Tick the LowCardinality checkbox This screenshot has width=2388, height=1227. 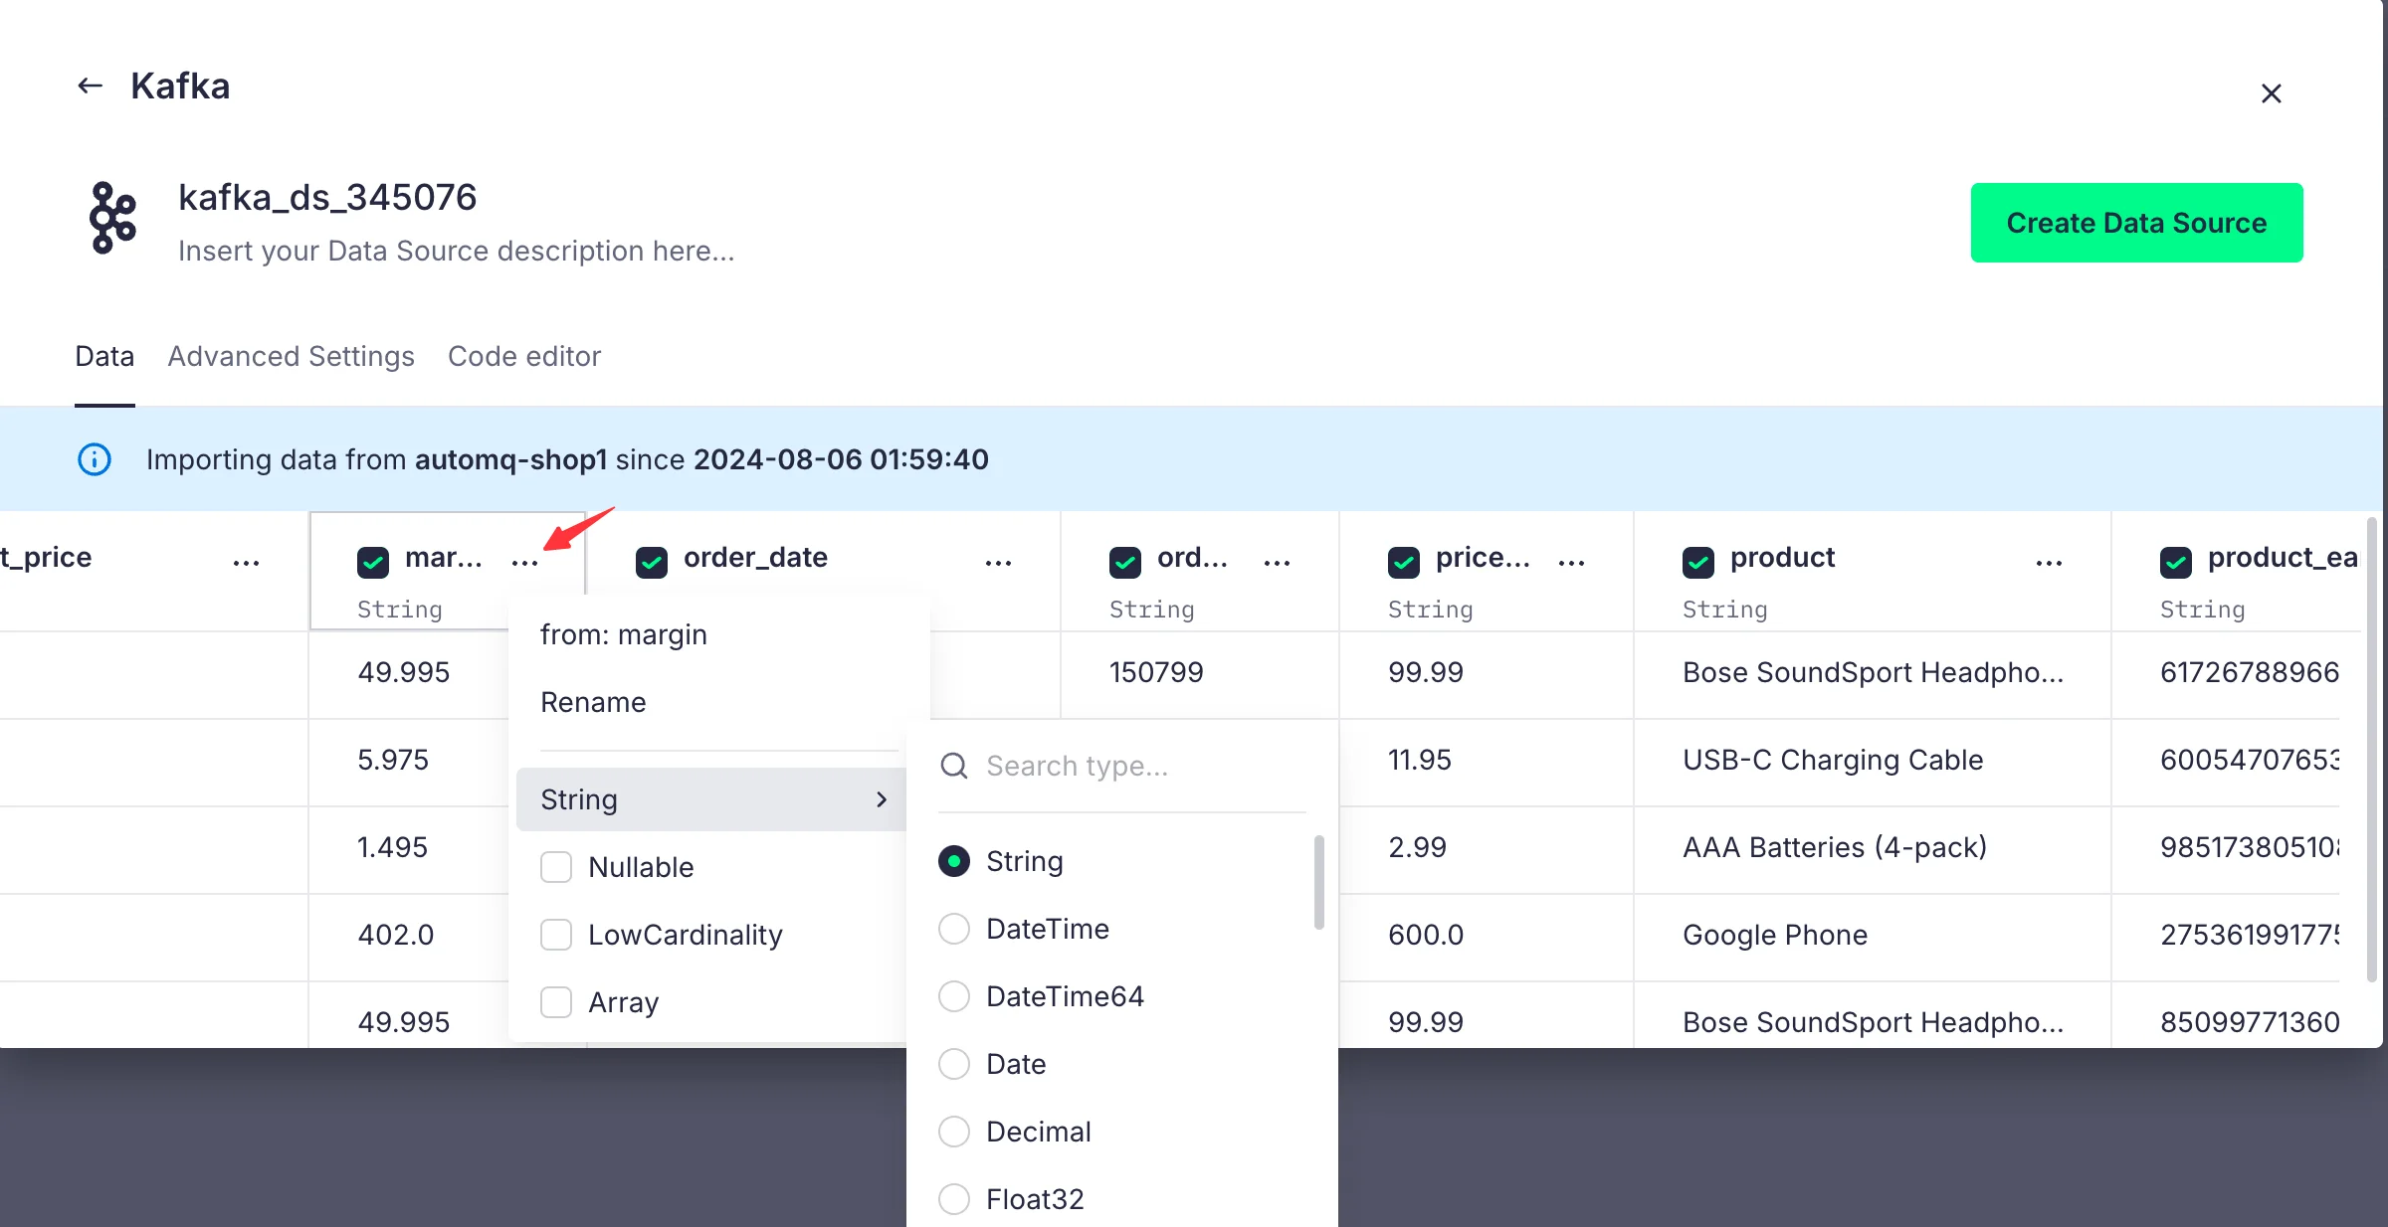click(x=556, y=935)
